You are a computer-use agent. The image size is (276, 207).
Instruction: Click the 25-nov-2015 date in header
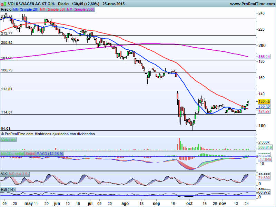pyautogui.click(x=114, y=4)
